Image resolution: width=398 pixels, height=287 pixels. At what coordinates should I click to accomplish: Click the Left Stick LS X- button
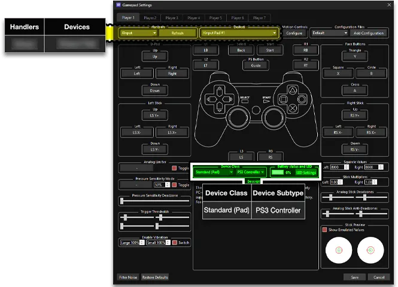tap(137, 132)
